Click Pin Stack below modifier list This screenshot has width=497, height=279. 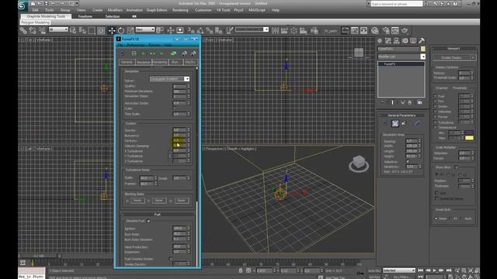(383, 102)
